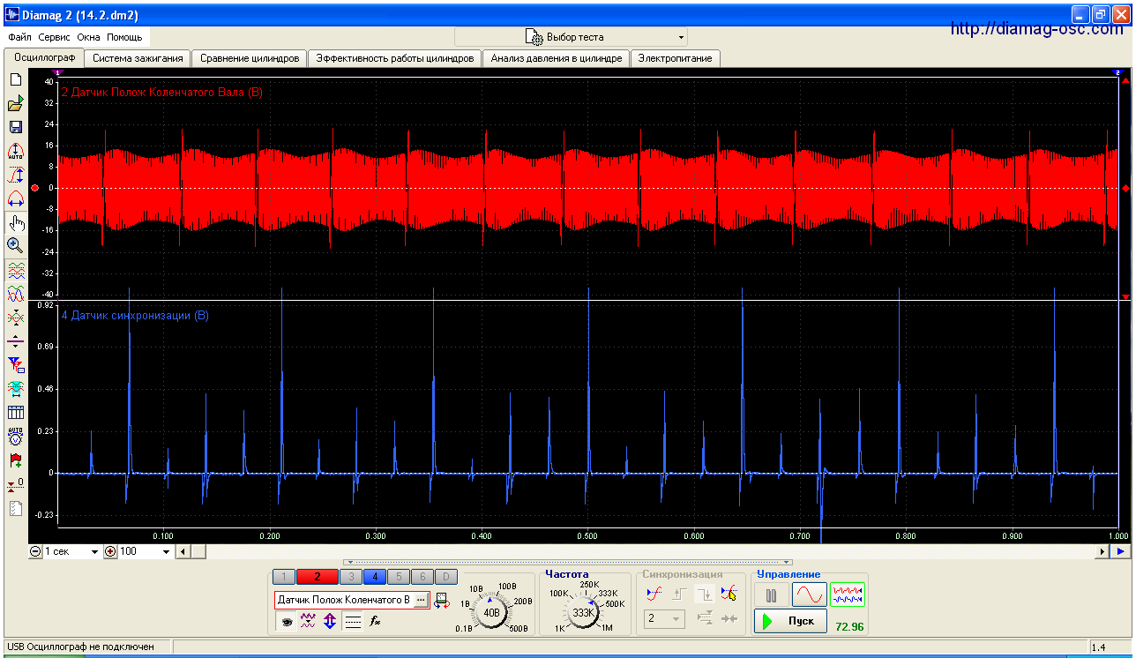Click the filter funnel icon
Image resolution: width=1136 pixels, height=658 pixels.
(15, 364)
